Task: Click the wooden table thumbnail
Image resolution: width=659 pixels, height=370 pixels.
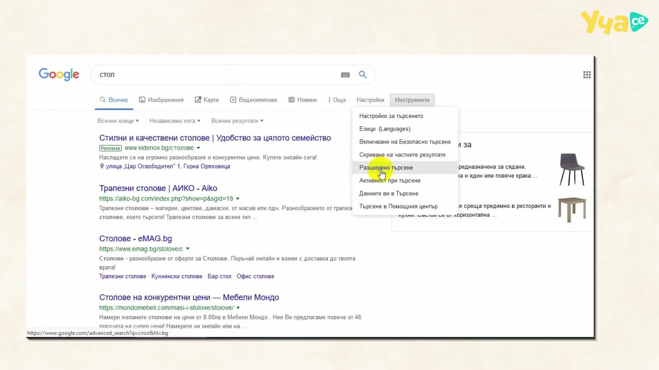Action: [572, 210]
